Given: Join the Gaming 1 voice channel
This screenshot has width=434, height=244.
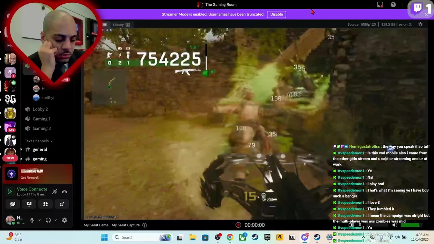Looking at the screenshot, I should tap(41, 119).
